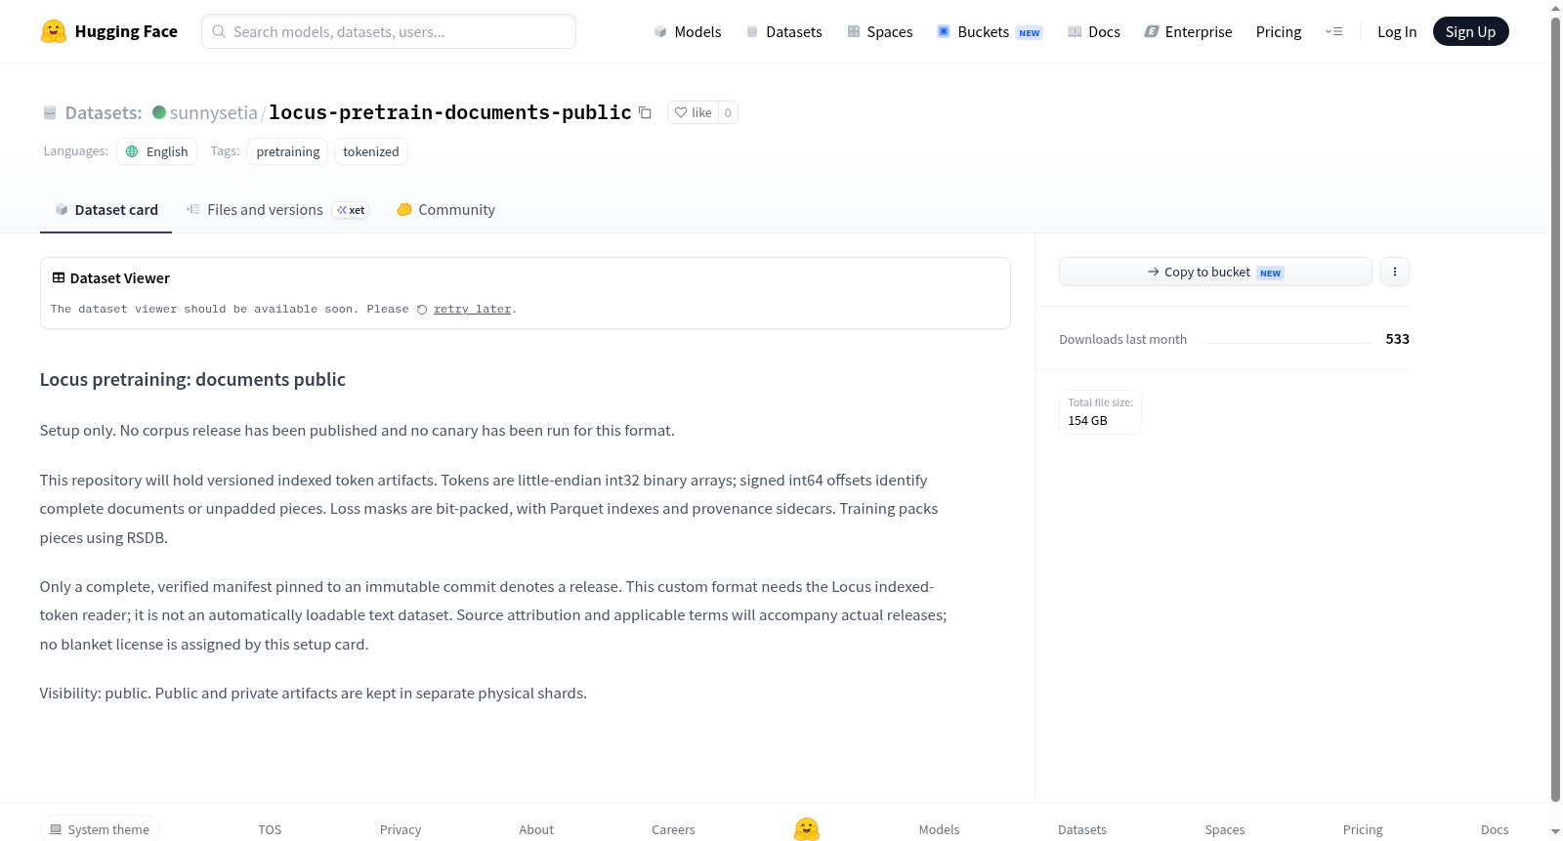Click the English language globe icon
Screen dimensions: 1563x841
tap(132, 151)
